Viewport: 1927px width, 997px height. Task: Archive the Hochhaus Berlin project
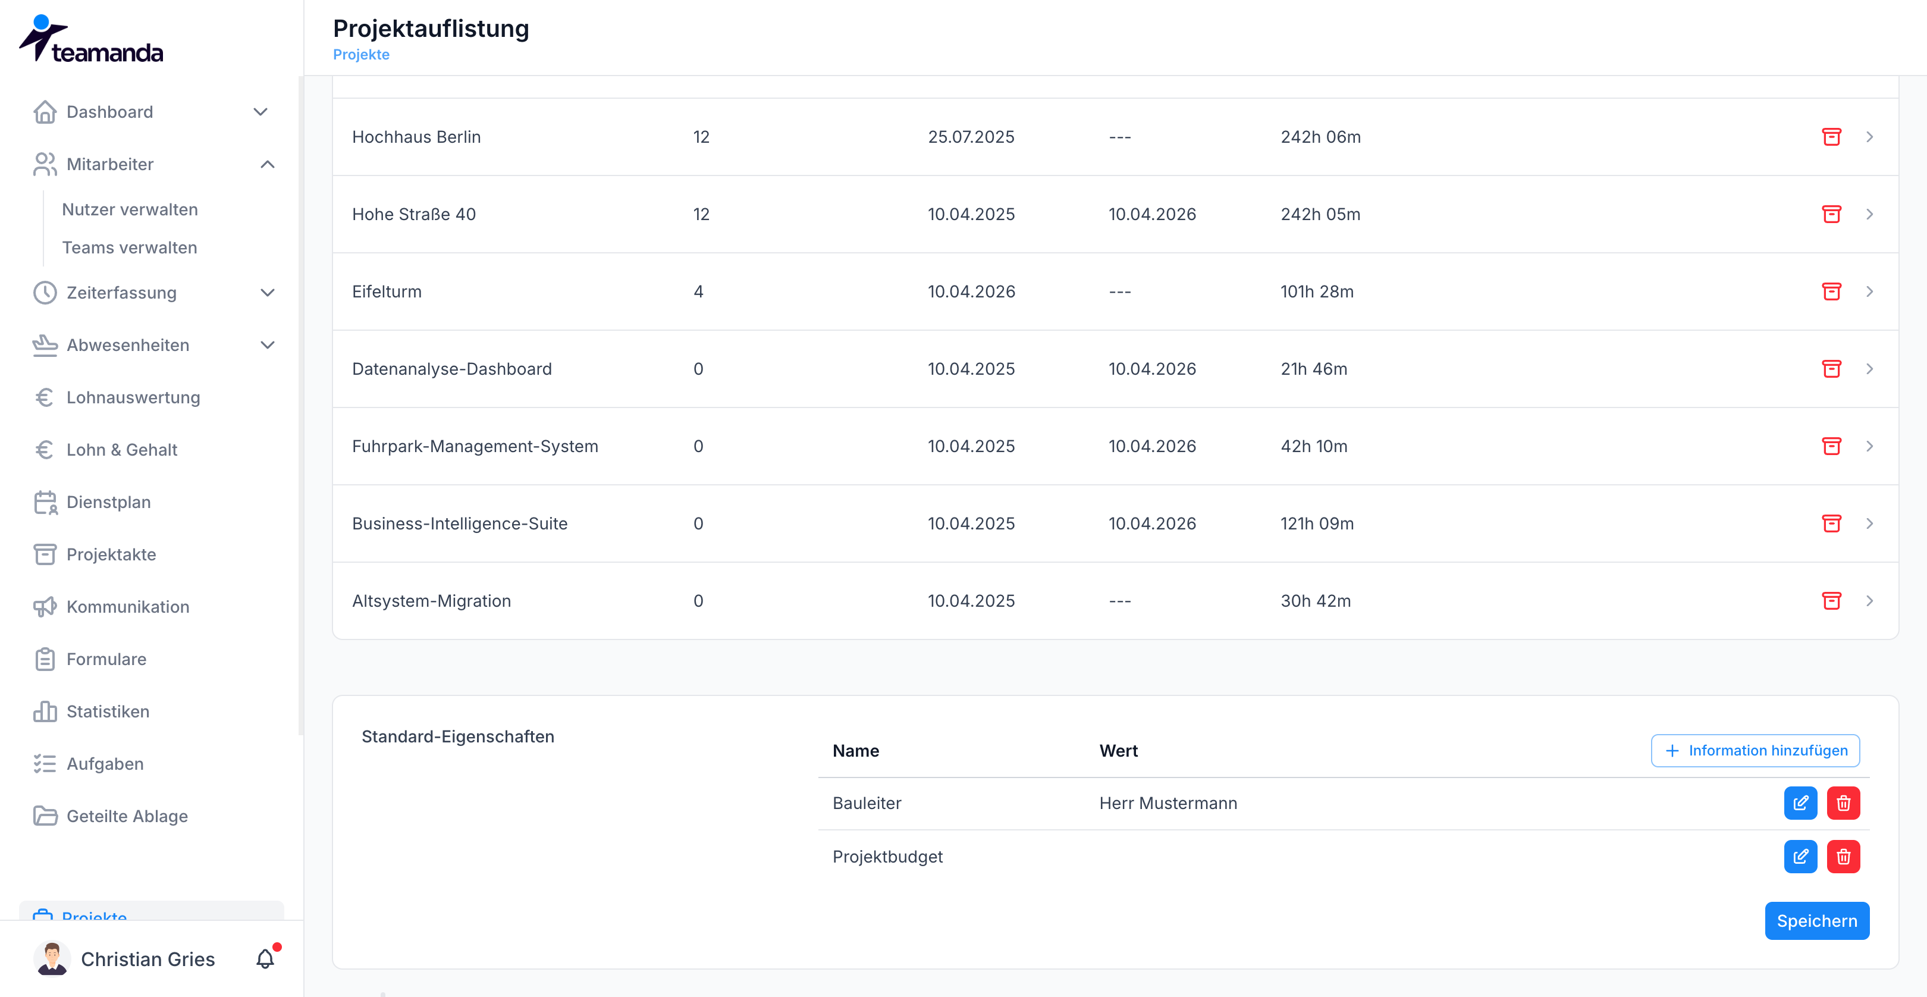[1831, 137]
